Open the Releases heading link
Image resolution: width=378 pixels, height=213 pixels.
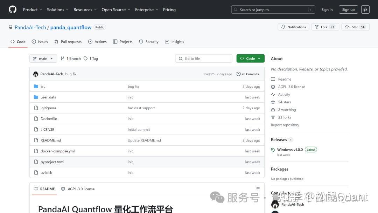click(279, 140)
